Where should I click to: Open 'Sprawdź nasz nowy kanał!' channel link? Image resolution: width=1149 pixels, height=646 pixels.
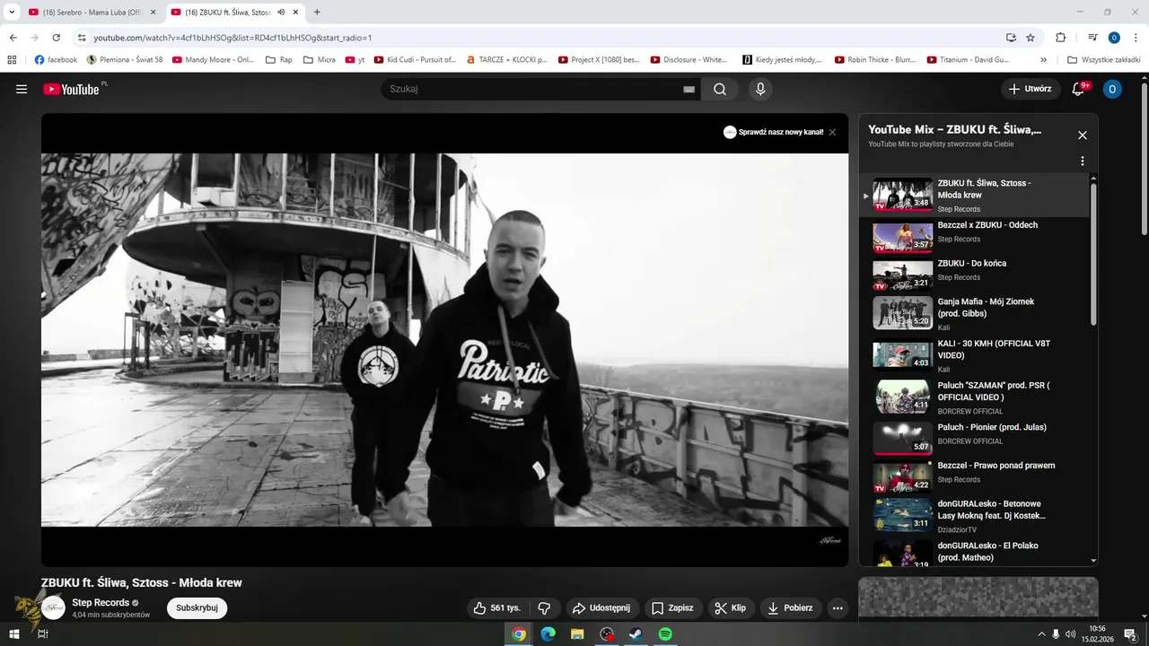(x=774, y=132)
